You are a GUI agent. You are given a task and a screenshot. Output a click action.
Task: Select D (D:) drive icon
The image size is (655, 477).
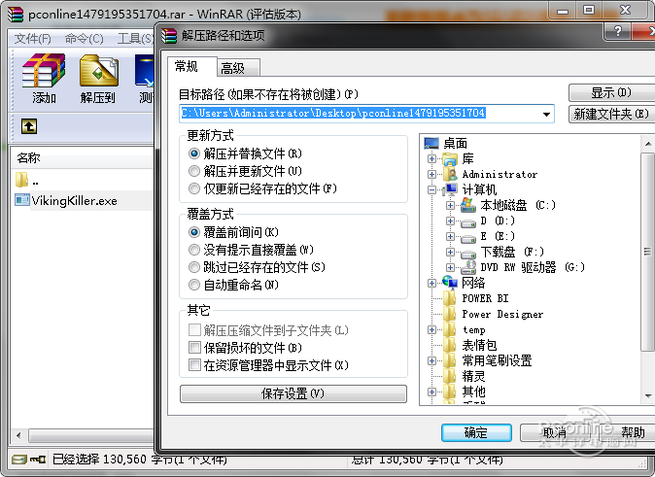tap(468, 222)
